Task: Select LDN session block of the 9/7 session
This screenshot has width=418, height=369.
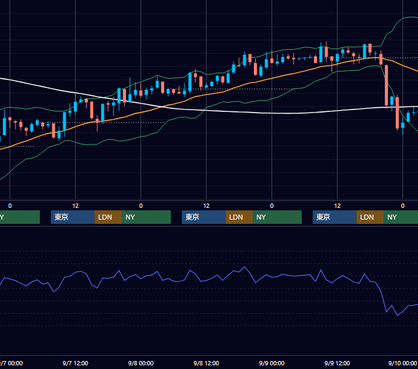Action: tap(108, 217)
